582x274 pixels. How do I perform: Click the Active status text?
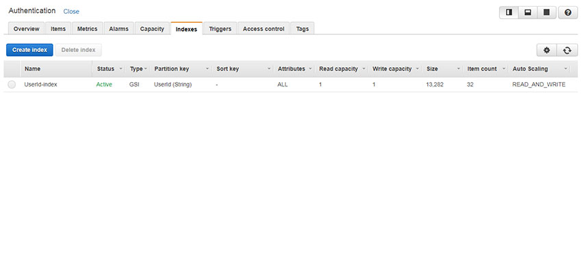coord(104,85)
